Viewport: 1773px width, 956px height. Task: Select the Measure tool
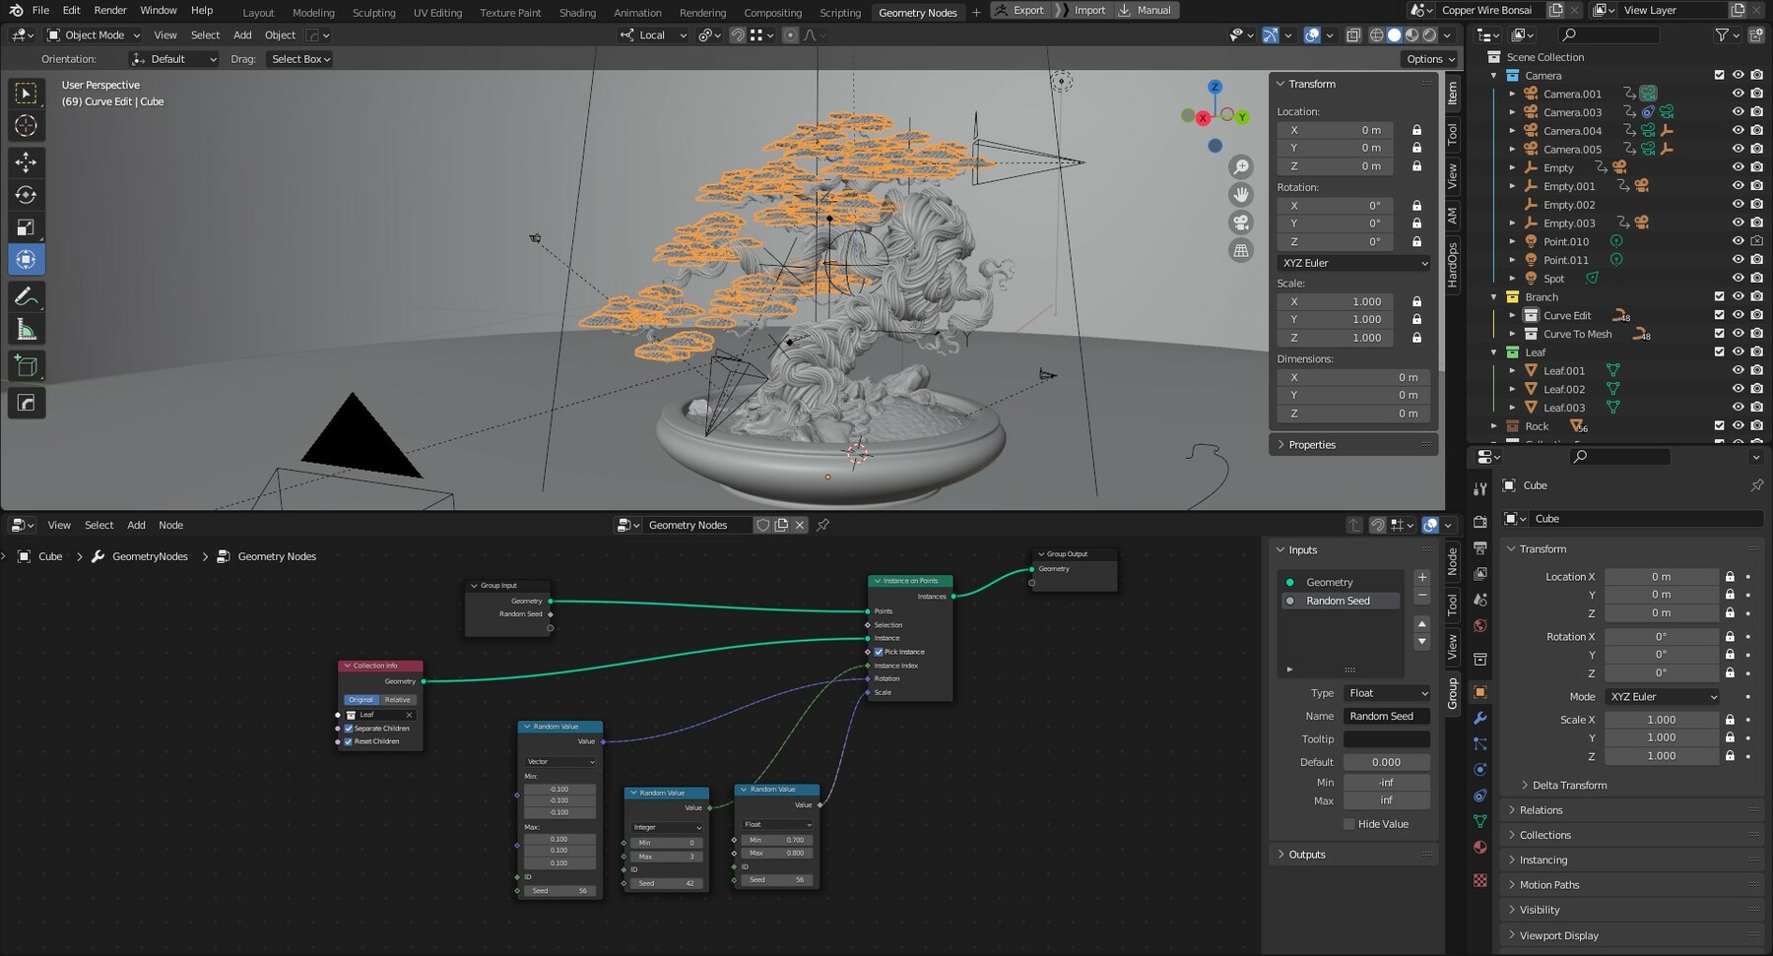(27, 329)
